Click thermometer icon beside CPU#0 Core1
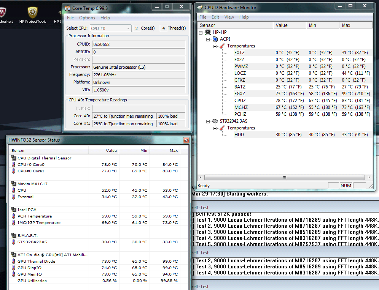 point(14,171)
